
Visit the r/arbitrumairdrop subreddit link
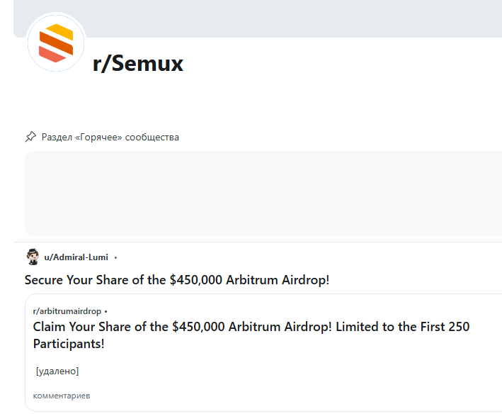click(67, 311)
